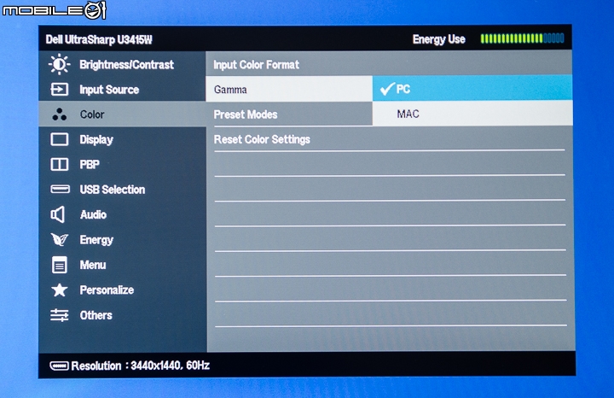
Task: Click the USB Selection port icon
Action: pos(60,190)
